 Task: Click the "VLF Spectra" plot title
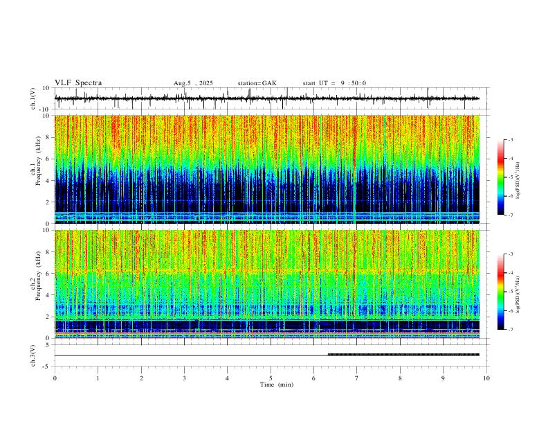coord(78,83)
